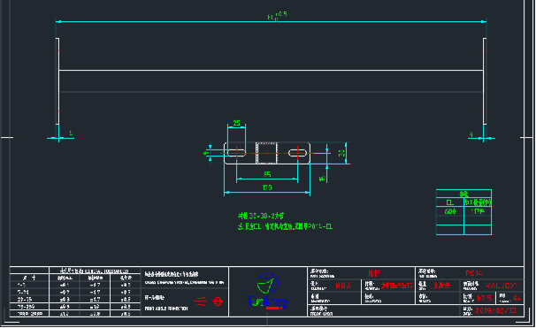Select the 85 hole spacing dimension
Screen dimensions: 536x328
click(x=267, y=174)
